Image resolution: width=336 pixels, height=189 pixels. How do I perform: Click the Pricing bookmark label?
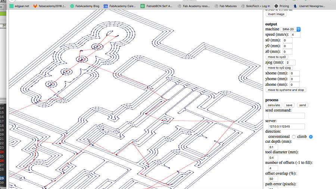[x=284, y=6]
